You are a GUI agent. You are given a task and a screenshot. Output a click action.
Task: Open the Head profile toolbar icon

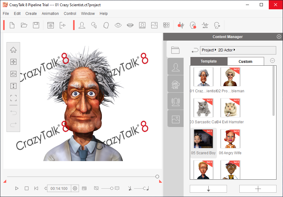tap(106, 25)
